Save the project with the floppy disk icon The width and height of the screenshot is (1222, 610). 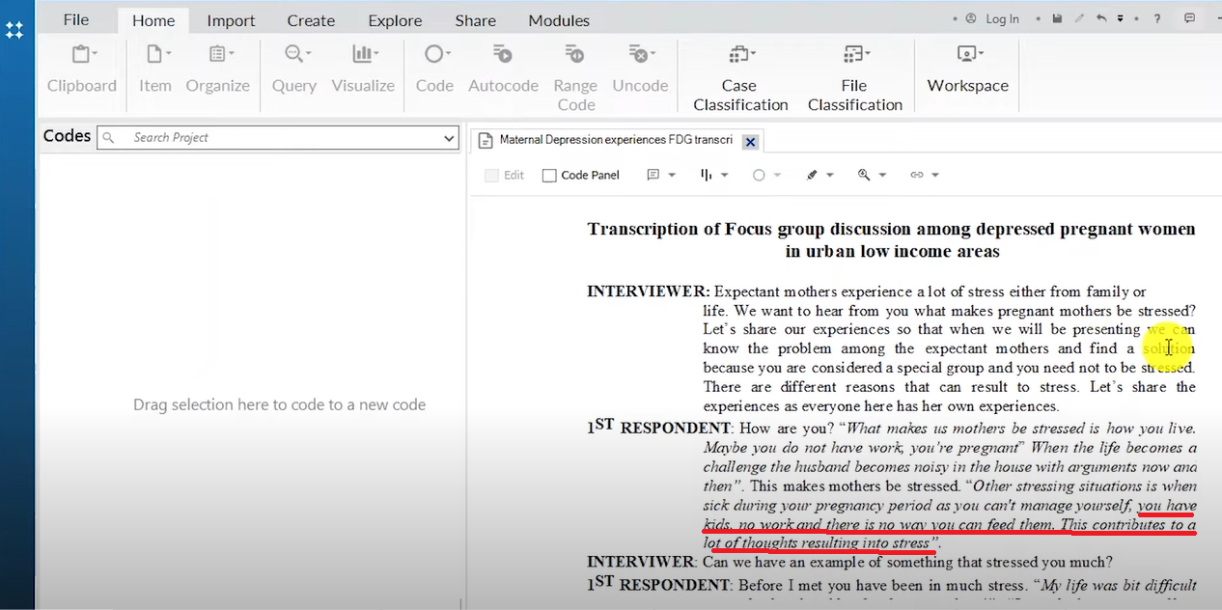tap(1057, 18)
